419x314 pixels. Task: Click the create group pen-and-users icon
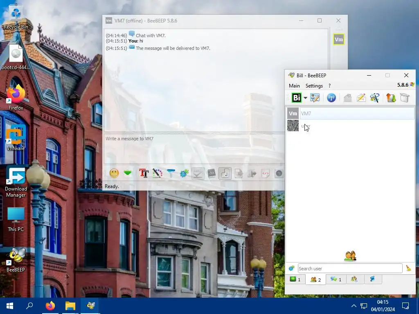375,98
